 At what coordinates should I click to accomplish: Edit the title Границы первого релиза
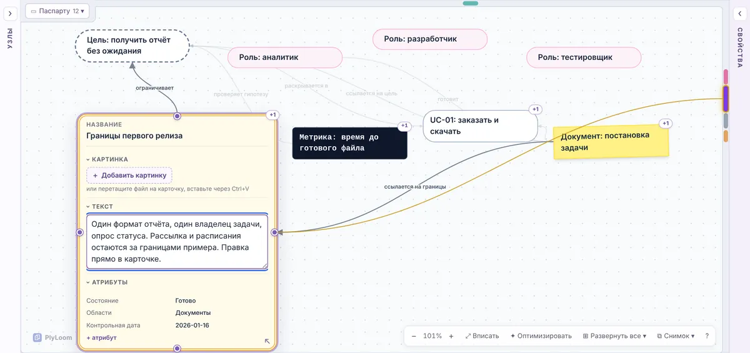pos(134,136)
